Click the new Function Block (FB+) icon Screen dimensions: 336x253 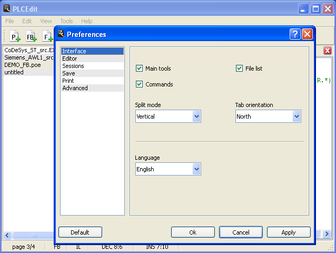[x=31, y=36]
